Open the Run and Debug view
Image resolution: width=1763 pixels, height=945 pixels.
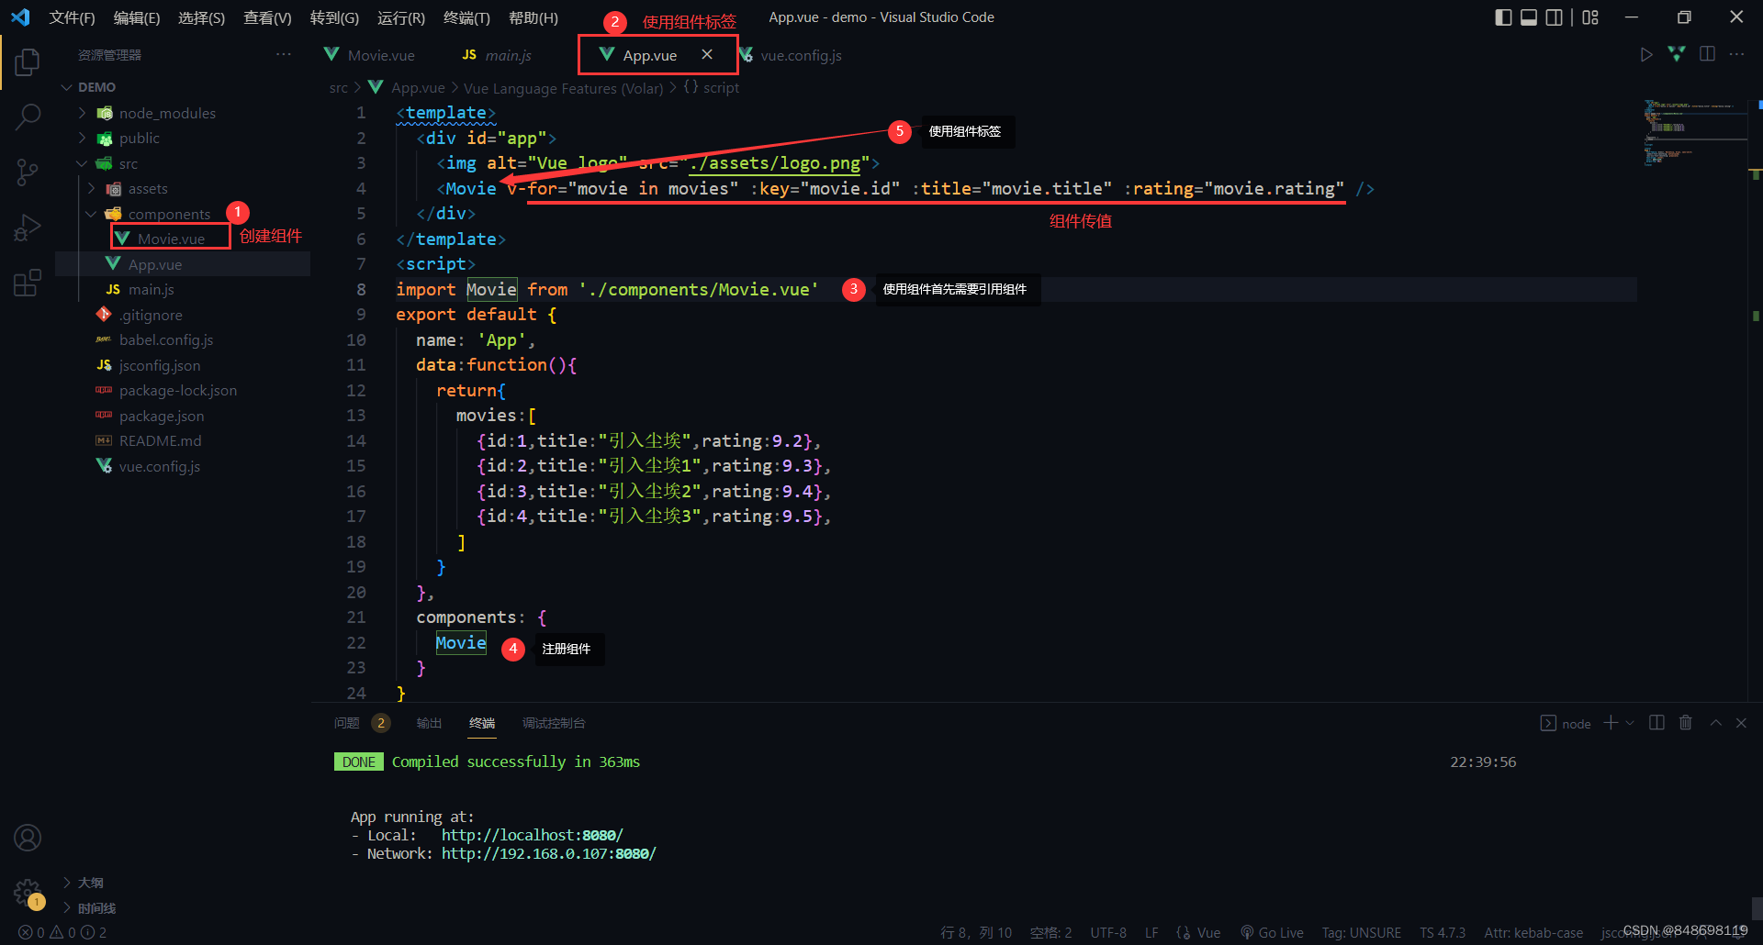[28, 227]
